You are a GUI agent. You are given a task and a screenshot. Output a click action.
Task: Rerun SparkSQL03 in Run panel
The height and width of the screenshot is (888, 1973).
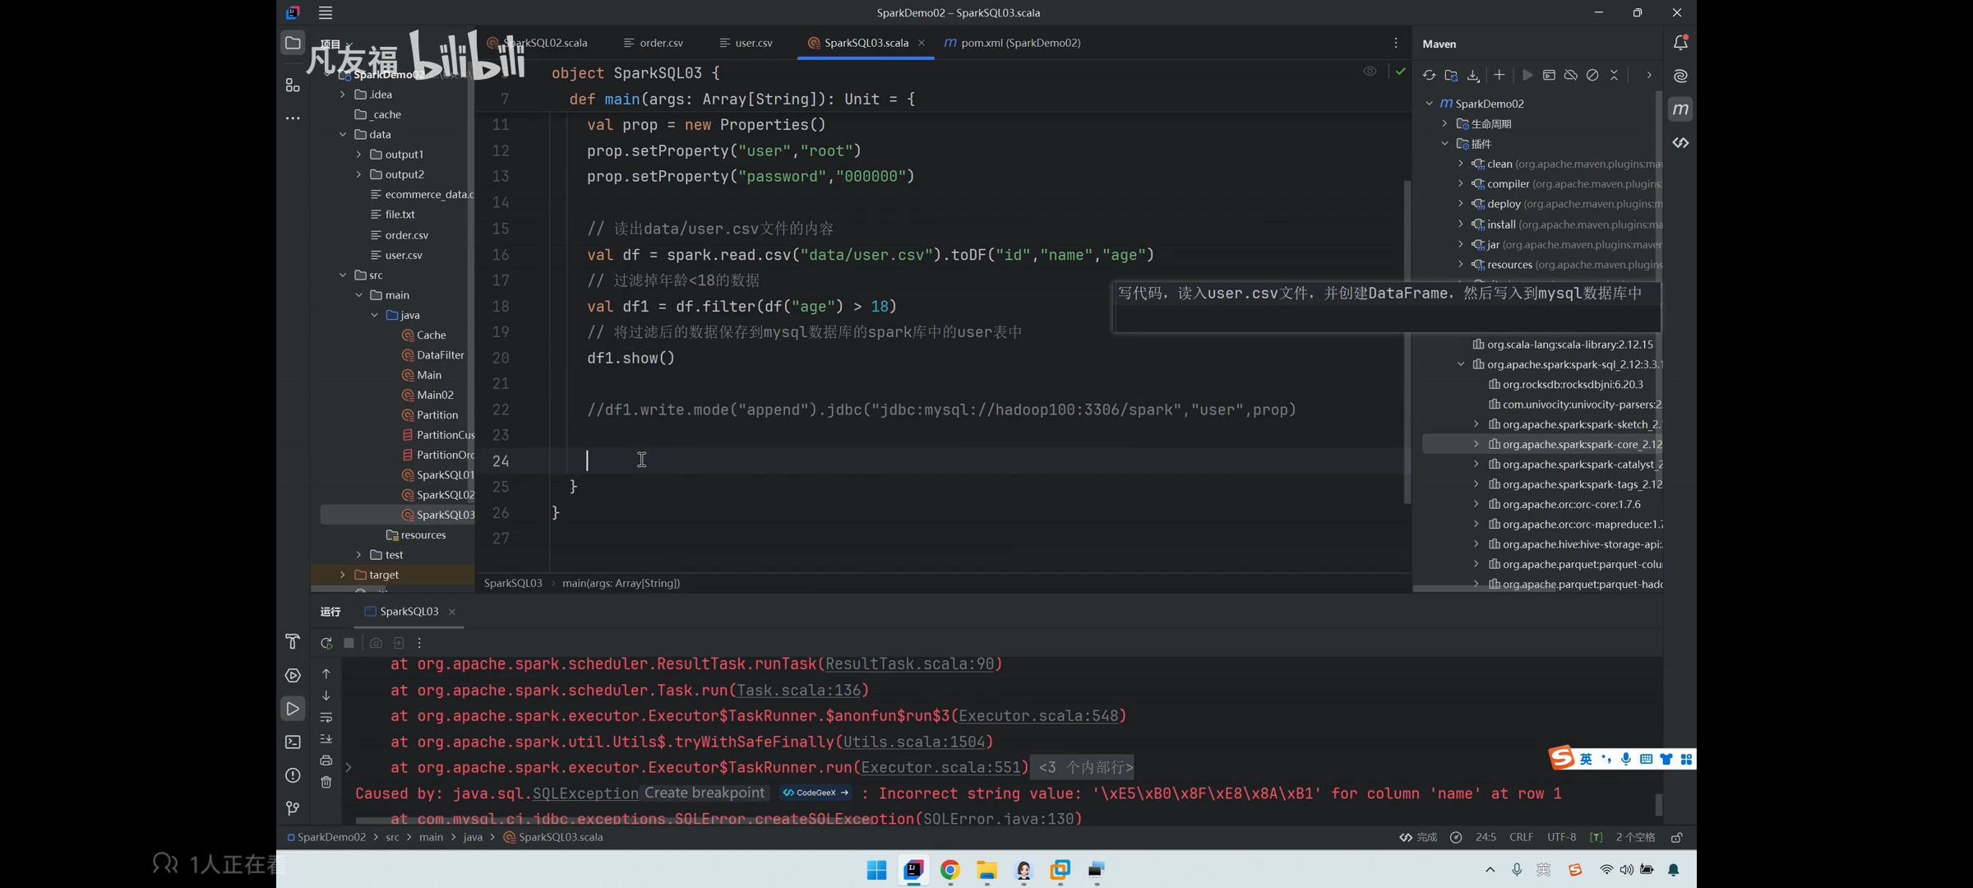(x=326, y=643)
